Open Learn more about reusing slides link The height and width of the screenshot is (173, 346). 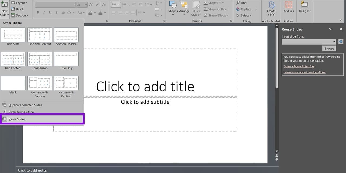pyautogui.click(x=305, y=72)
